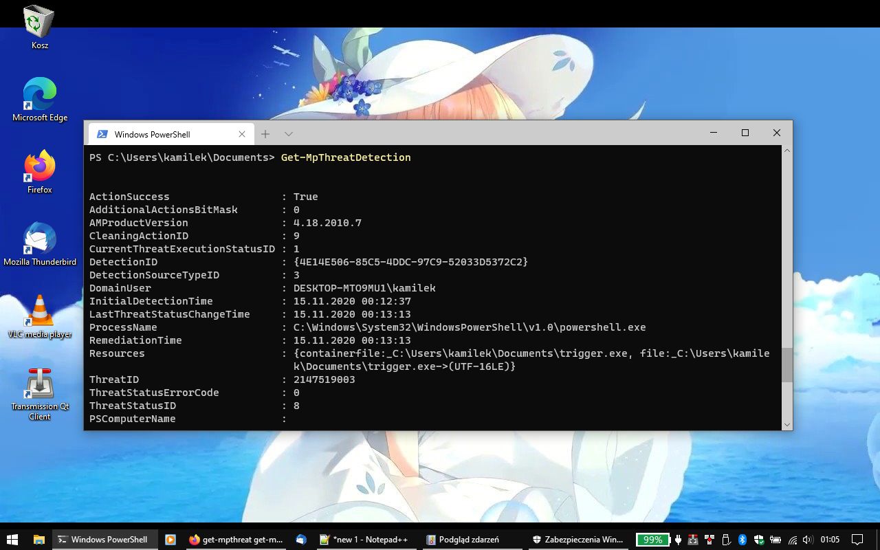This screenshot has width=880, height=550.
Task: Switch to Notepad++ new 1 taskbar button
Action: 364,540
